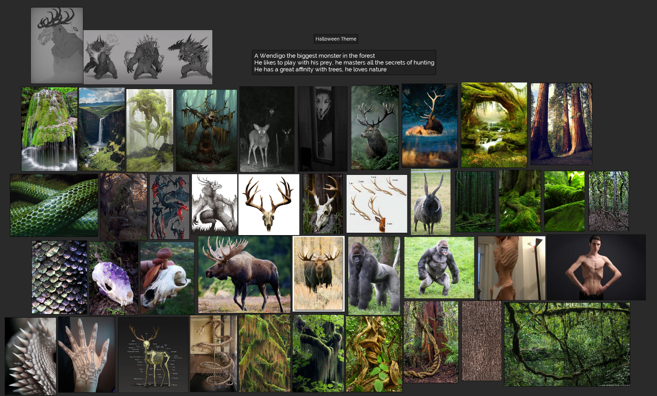Select the gorilla on grass photo
657x396 pixels.
point(439,267)
